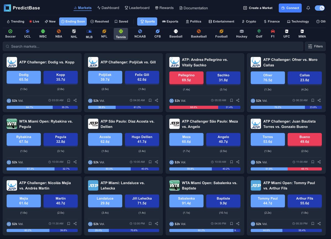Switch to the Markets tab
Image resolution: width=331 pixels, height=239 pixels.
(x=82, y=8)
